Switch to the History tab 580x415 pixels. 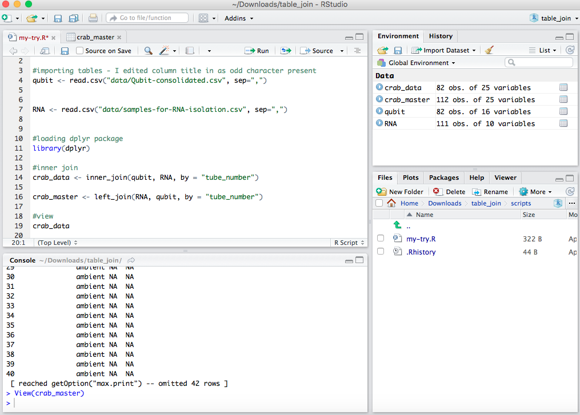pyautogui.click(x=441, y=36)
